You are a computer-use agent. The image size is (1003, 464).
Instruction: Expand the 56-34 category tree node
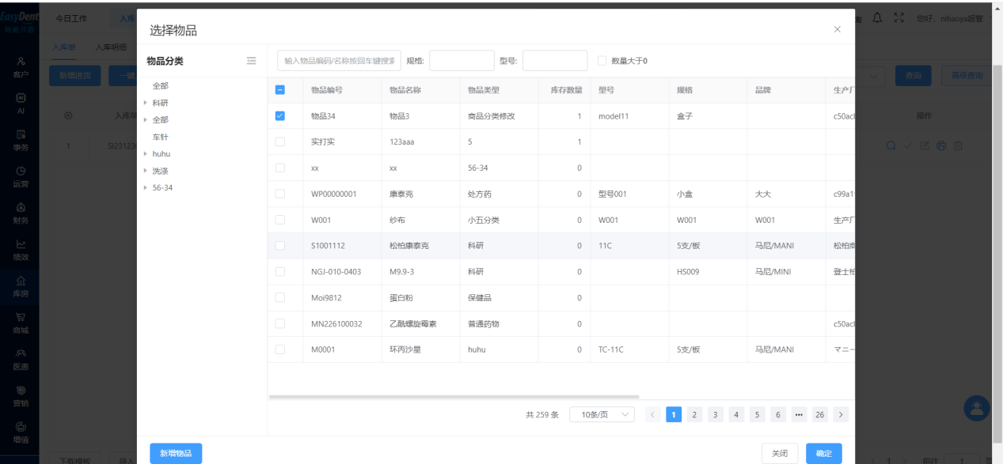(x=145, y=188)
